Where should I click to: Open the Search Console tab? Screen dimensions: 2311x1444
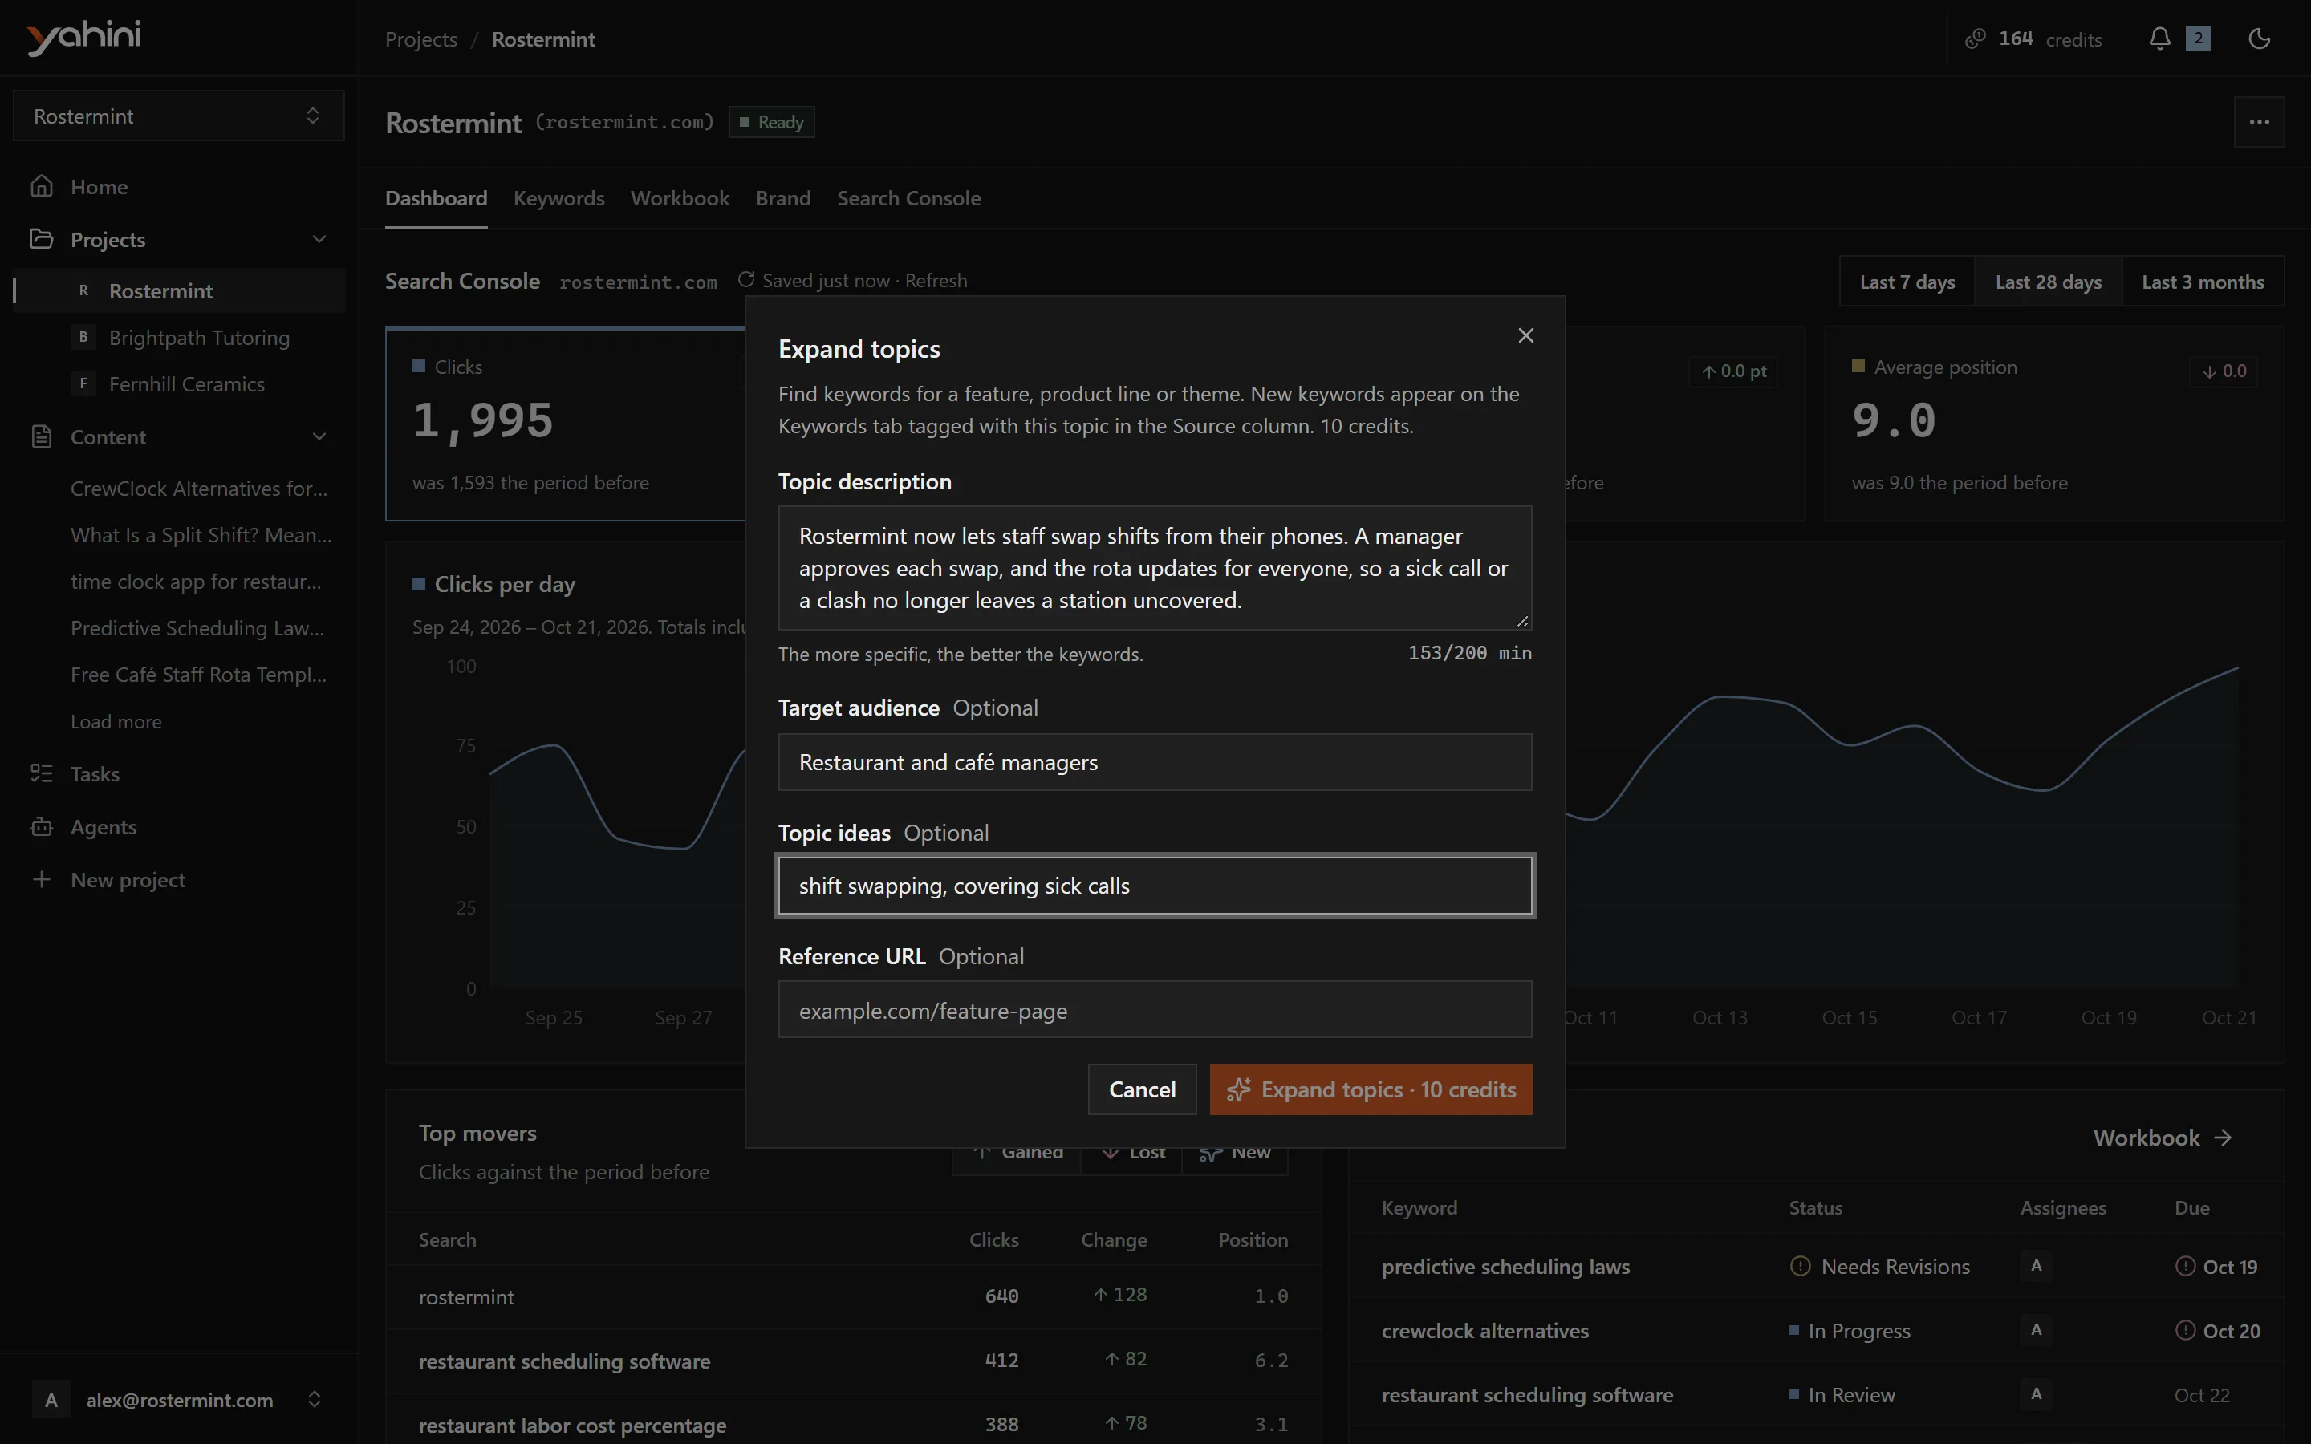click(x=908, y=199)
